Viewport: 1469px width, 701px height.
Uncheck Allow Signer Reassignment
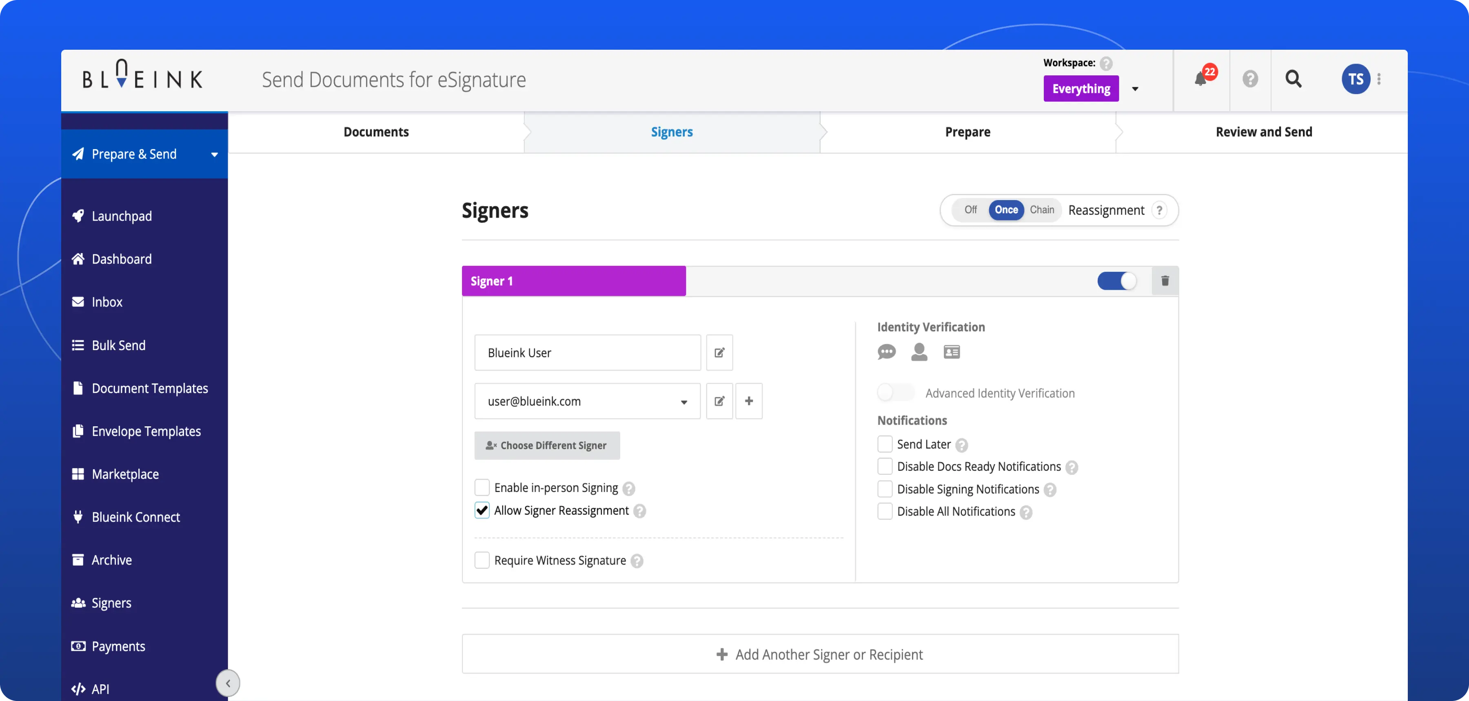[x=482, y=510]
